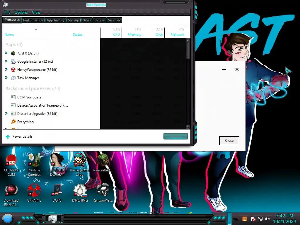The image size is (300, 225).
Task: Open the OOPS DID I DO THAT shortcut
Action: click(57, 165)
